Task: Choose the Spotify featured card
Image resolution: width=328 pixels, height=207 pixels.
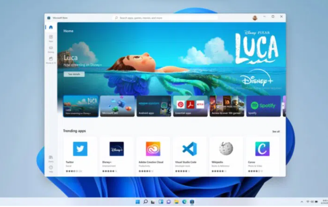Action: click(x=263, y=106)
